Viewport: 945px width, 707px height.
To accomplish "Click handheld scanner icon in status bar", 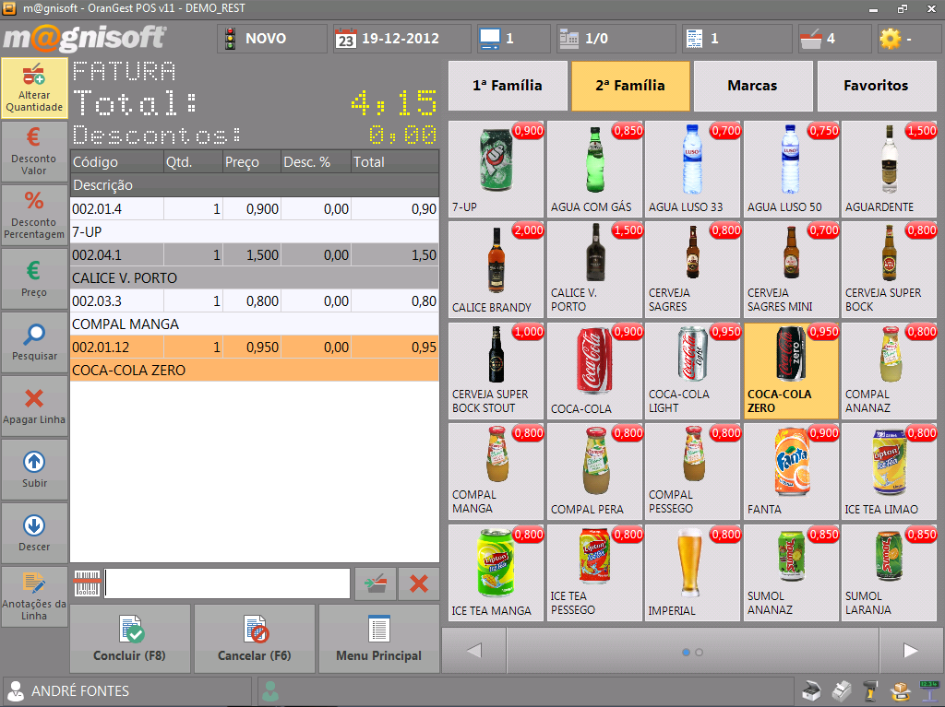I will tap(870, 690).
